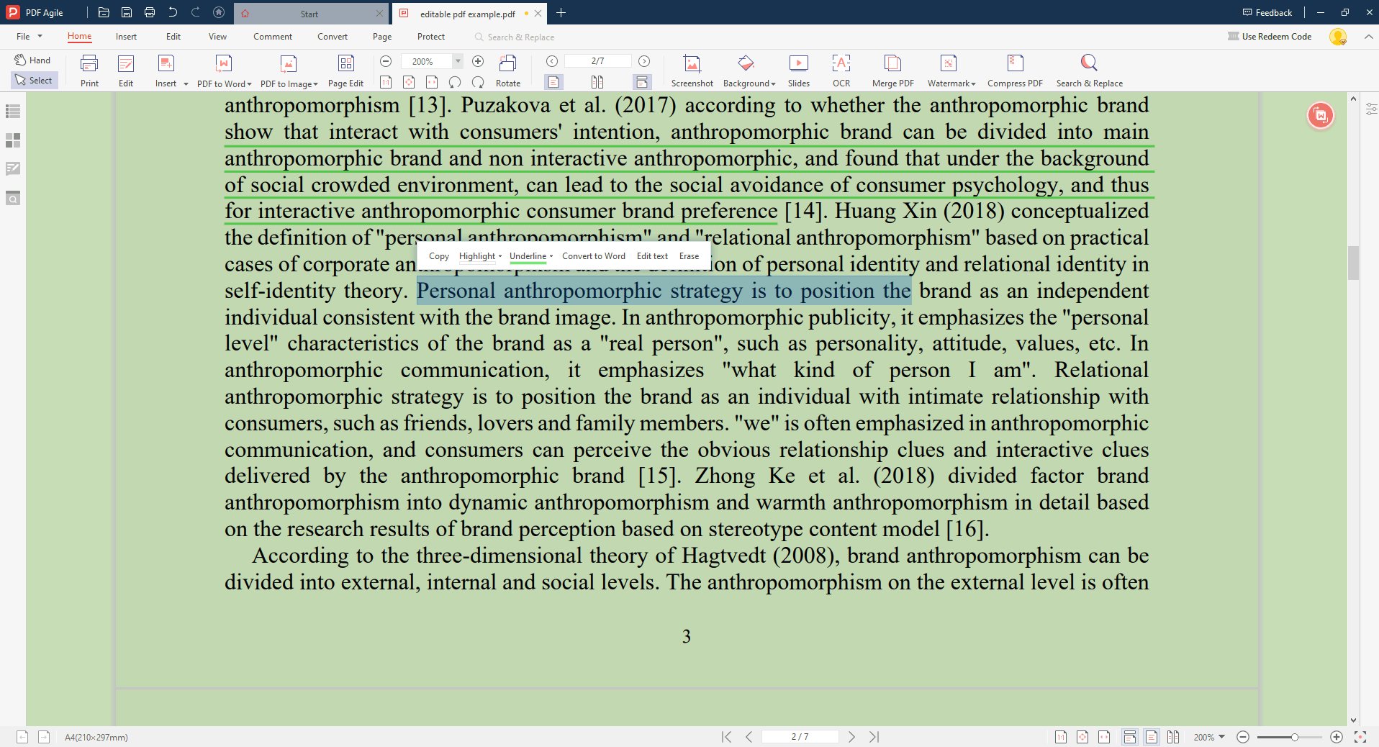Open the File menu dropdown
The width and height of the screenshot is (1379, 747).
coord(30,37)
